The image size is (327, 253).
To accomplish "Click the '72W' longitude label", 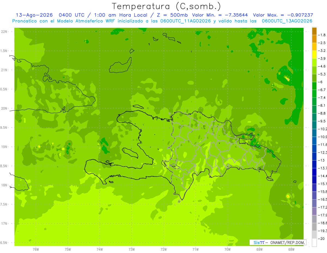I will tap(163, 249).
